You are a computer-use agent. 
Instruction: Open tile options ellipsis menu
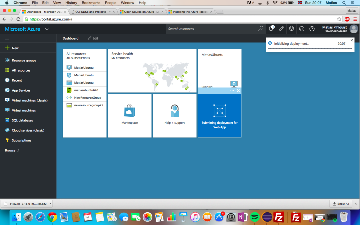[x=232, y=90]
